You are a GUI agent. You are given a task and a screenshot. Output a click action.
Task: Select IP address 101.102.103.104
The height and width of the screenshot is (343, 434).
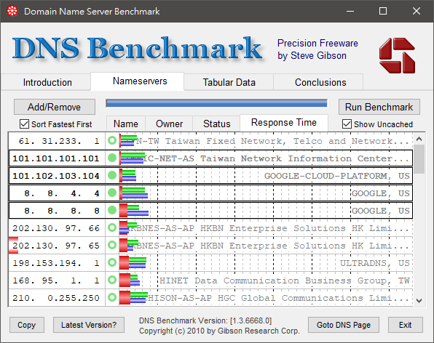point(56,176)
